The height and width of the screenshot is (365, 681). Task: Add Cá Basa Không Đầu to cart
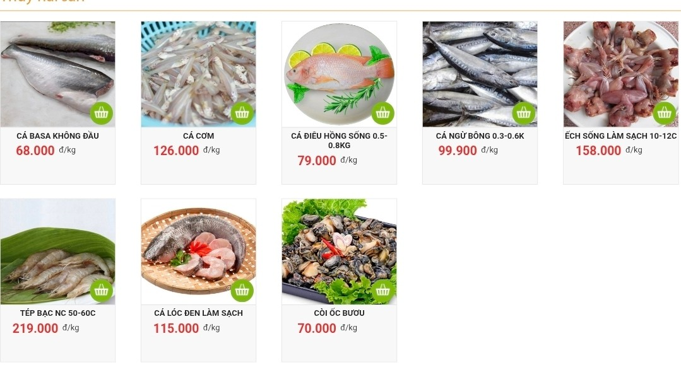101,113
